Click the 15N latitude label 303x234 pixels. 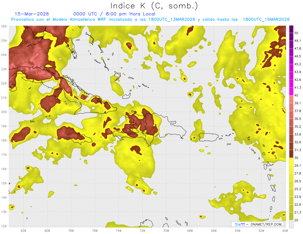(x=4, y=183)
